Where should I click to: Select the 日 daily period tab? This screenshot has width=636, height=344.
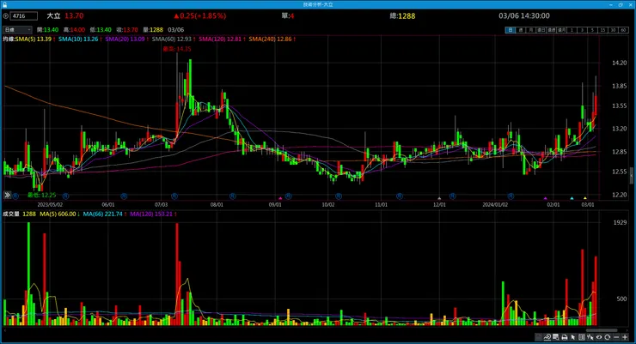click(x=511, y=30)
